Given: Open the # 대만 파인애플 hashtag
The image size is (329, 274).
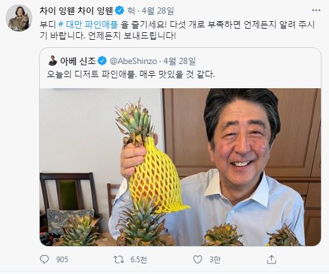Looking at the screenshot, I should (88, 25).
